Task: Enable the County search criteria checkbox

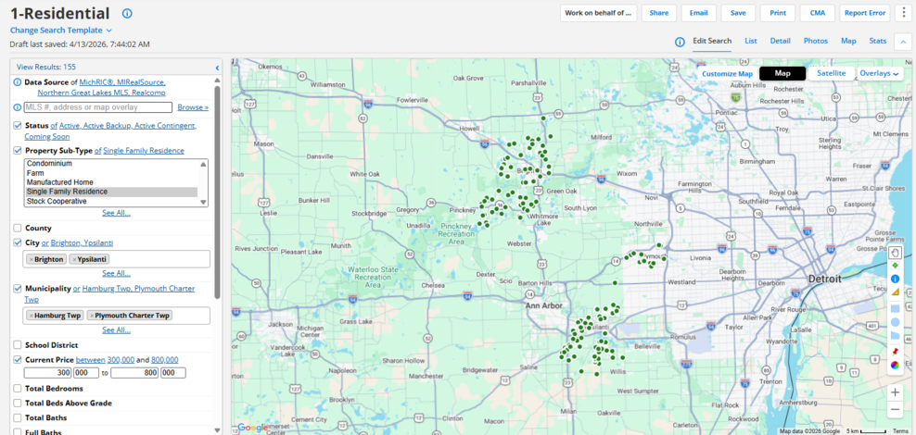Action: click(x=19, y=228)
